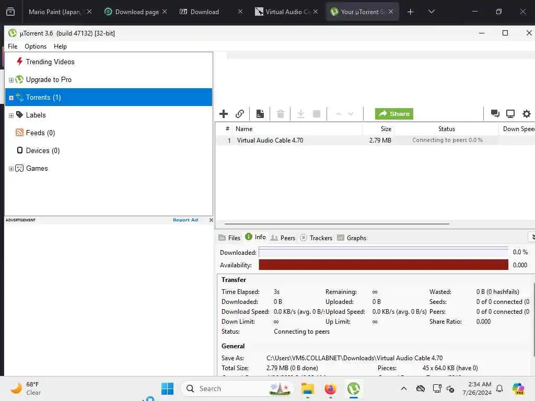The image size is (535, 401).
Task: Expand the Labels tree node
Action: click(11, 115)
